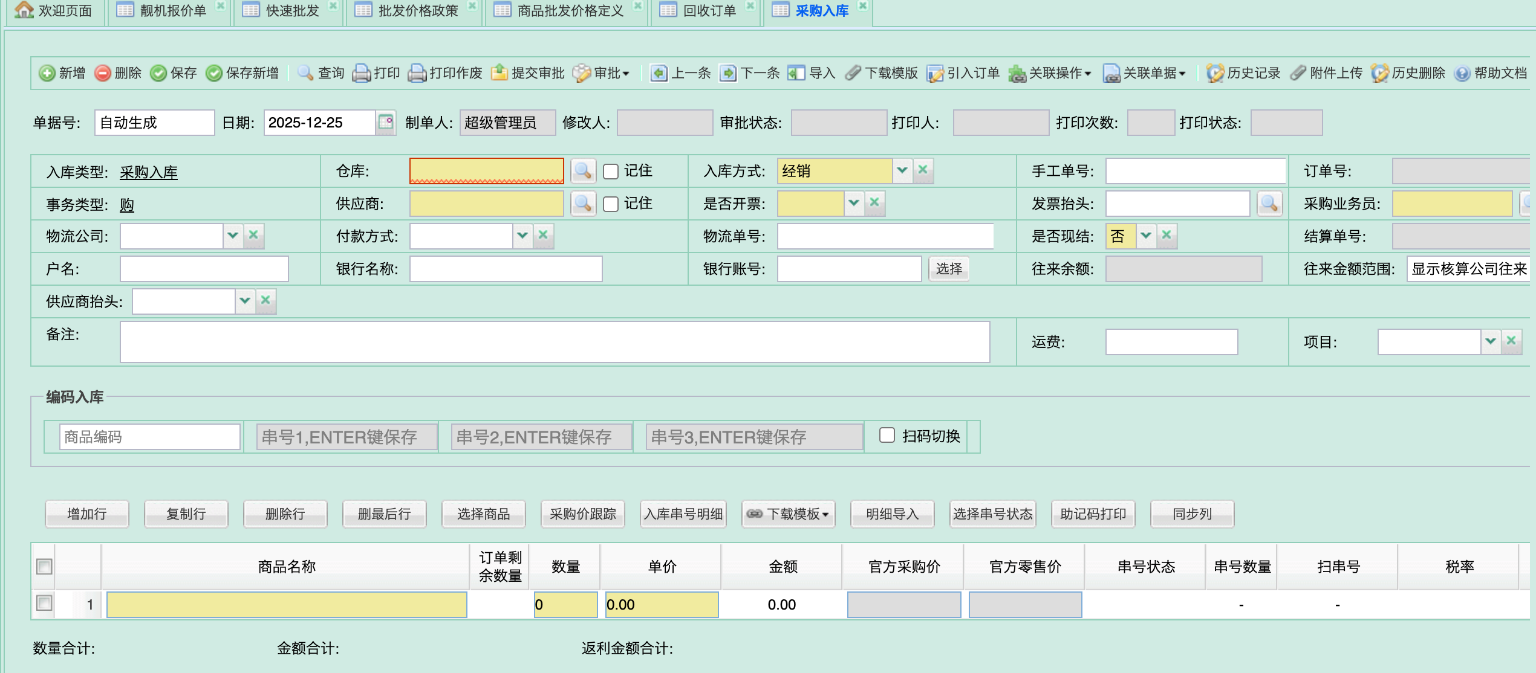Click the 打印 (print) toolbar icon
Image resolution: width=1536 pixels, height=673 pixels.
pos(361,73)
